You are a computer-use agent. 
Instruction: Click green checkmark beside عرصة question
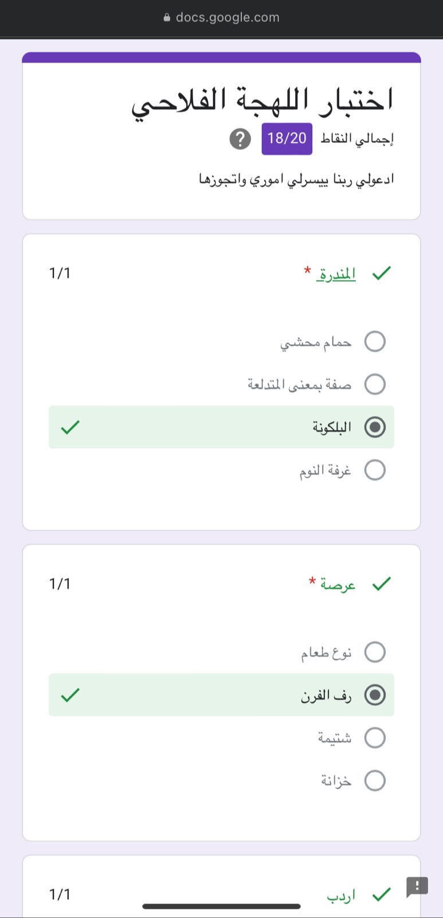point(382,584)
